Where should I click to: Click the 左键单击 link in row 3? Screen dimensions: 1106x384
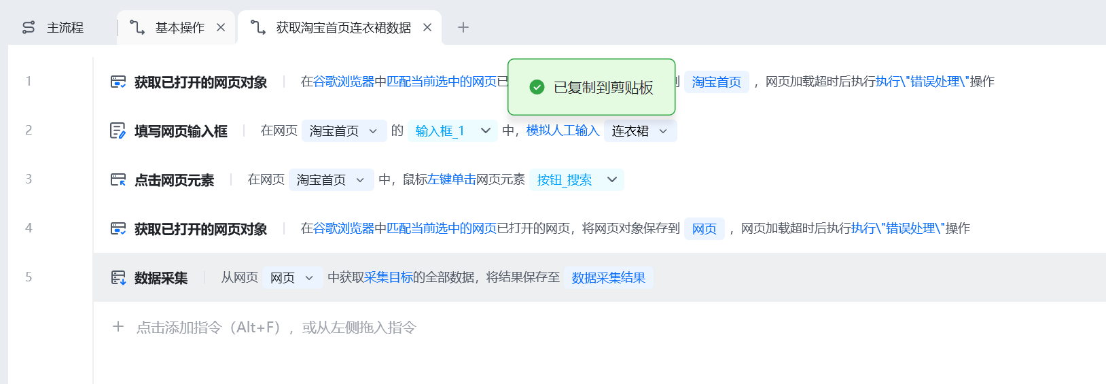pyautogui.click(x=452, y=179)
